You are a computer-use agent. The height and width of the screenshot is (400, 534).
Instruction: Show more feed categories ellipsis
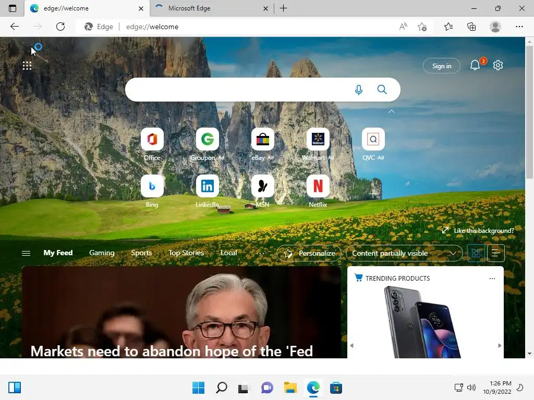click(260, 253)
